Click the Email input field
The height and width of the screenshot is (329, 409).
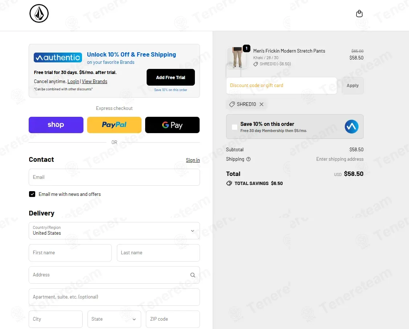(x=114, y=177)
